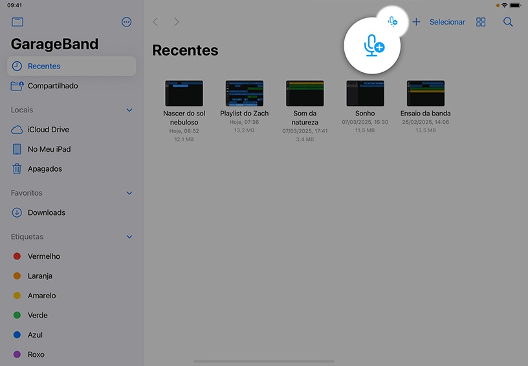Select the Roxo purple tag
Viewport: 528px width, 366px height.
[x=71, y=354]
